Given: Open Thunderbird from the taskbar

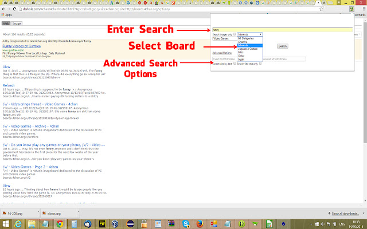Looking at the screenshot, I should pyautogui.click(x=88, y=224).
